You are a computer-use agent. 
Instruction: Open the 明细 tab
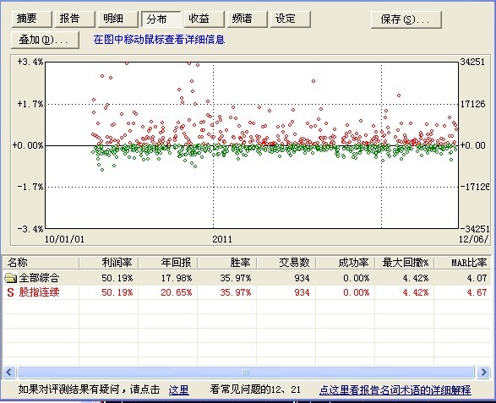coord(117,19)
